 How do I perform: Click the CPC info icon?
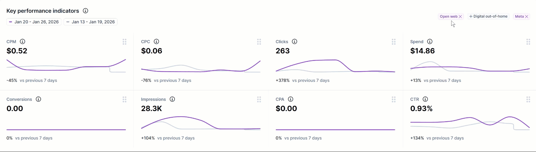pyautogui.click(x=157, y=42)
